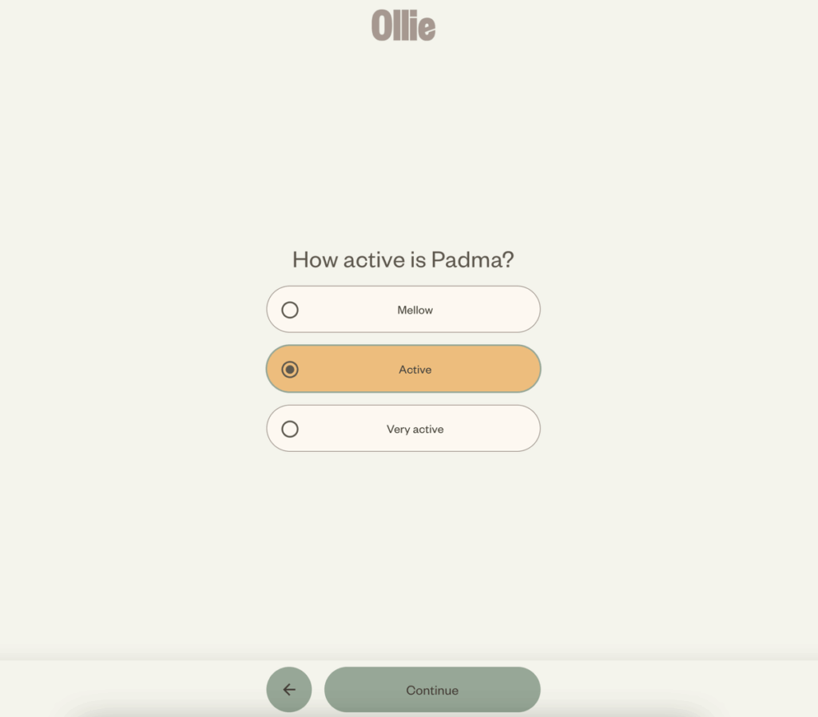The image size is (818, 717).
Task: Choose the Very active option pill
Action: tap(403, 428)
